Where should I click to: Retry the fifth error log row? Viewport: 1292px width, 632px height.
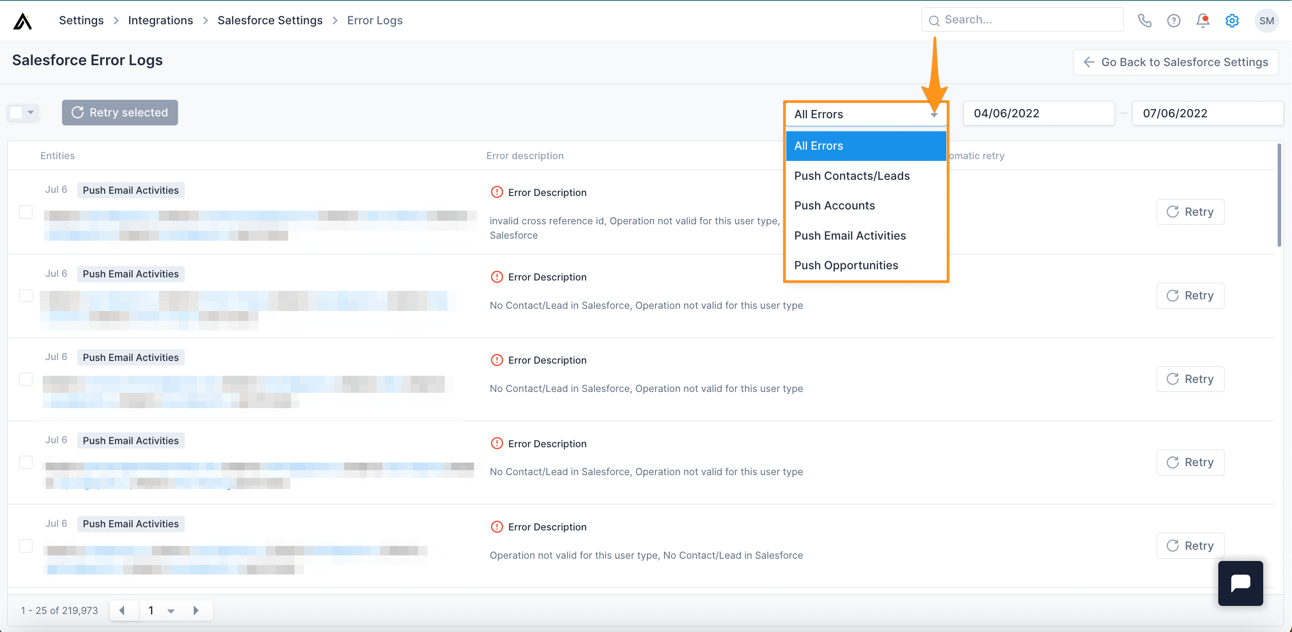pos(1190,545)
